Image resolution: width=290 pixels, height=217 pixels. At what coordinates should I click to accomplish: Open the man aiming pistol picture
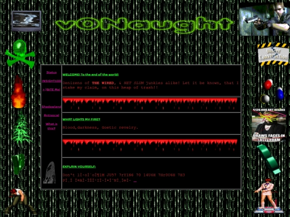click(264, 19)
